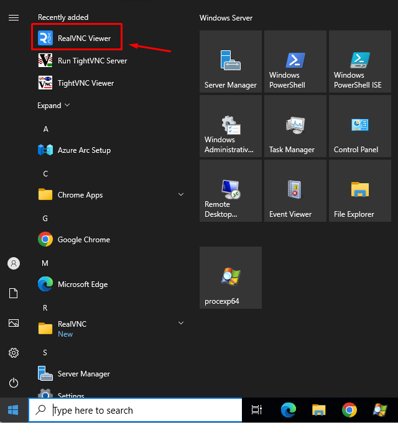The height and width of the screenshot is (423, 398).
Task: Open Azure Arc Setup
Action: (83, 150)
